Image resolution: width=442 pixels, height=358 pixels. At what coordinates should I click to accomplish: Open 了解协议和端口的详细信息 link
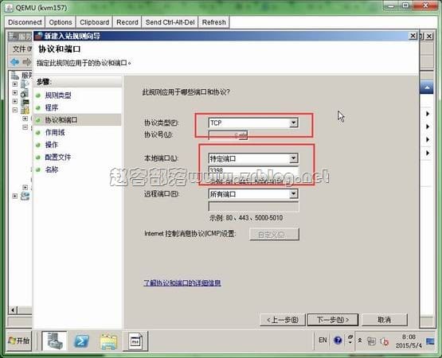pos(182,282)
